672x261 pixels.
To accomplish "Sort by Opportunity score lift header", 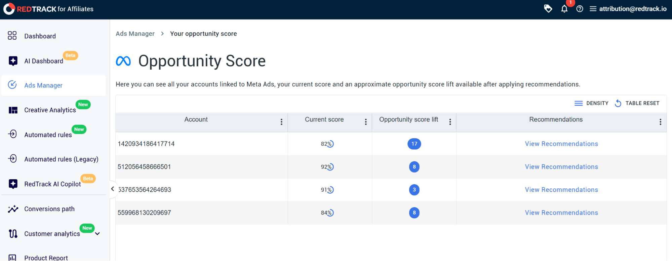I will [408, 119].
